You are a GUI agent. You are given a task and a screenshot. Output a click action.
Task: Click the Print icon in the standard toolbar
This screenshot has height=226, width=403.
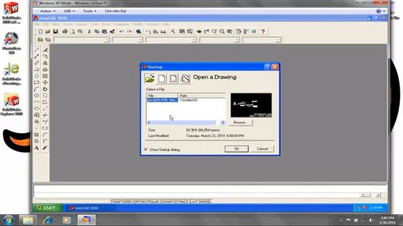tap(65, 31)
